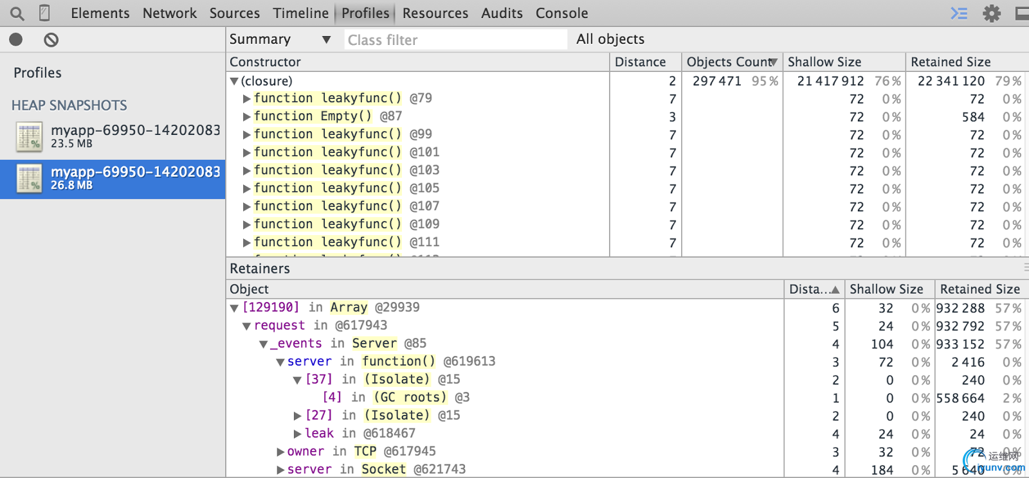Click the Retainers pane title
This screenshot has width=1029, height=478.
pos(260,269)
